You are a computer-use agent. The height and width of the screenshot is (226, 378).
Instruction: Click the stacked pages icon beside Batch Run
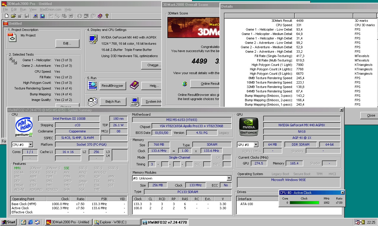(93, 102)
